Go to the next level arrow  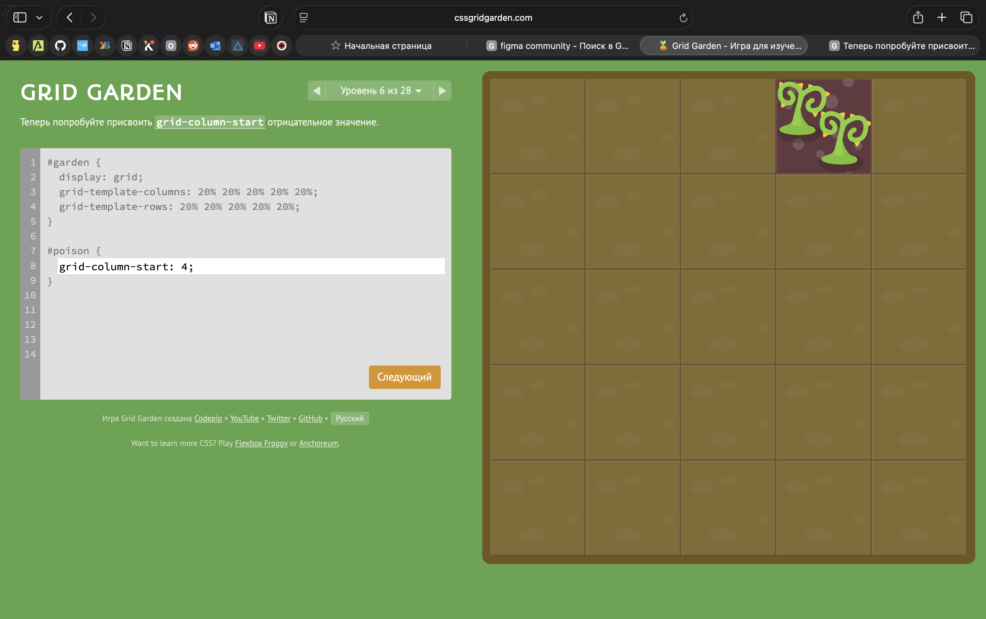coord(442,91)
